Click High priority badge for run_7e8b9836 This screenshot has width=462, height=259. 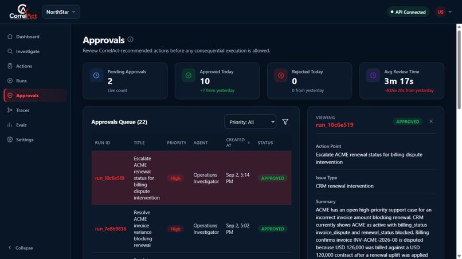click(x=175, y=229)
